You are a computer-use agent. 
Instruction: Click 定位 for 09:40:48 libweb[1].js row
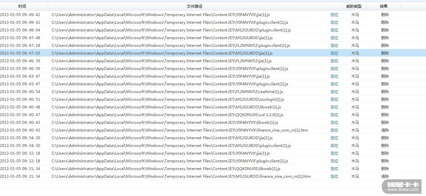[x=334, y=107]
